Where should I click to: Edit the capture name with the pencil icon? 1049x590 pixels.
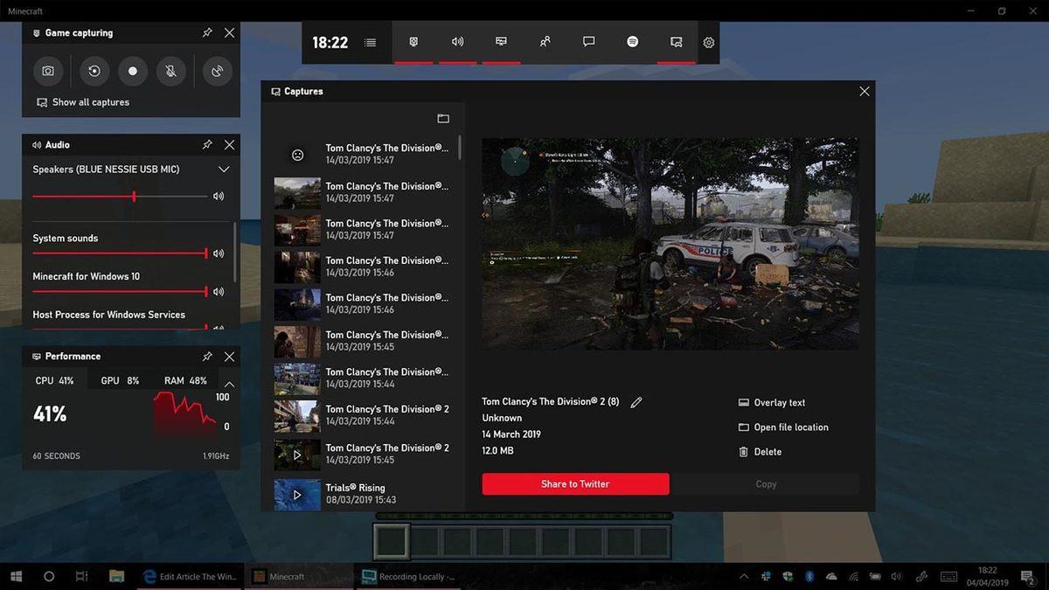click(636, 402)
